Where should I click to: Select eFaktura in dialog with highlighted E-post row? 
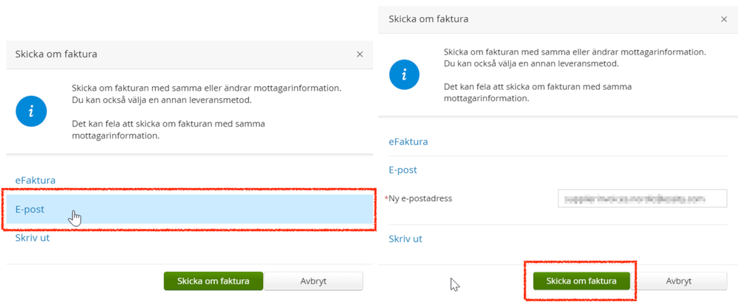click(x=35, y=180)
